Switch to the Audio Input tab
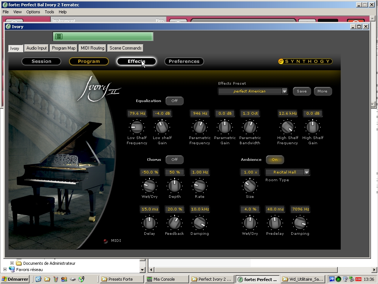The width and height of the screenshot is (378, 284). (37, 48)
